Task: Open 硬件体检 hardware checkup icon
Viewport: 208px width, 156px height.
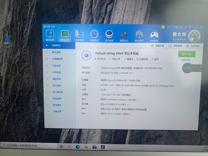Action: pyautogui.click(x=49, y=35)
